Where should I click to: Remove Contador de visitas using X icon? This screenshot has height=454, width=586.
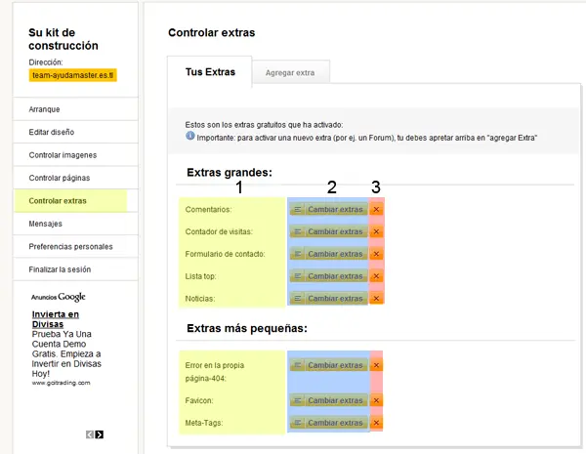376,231
